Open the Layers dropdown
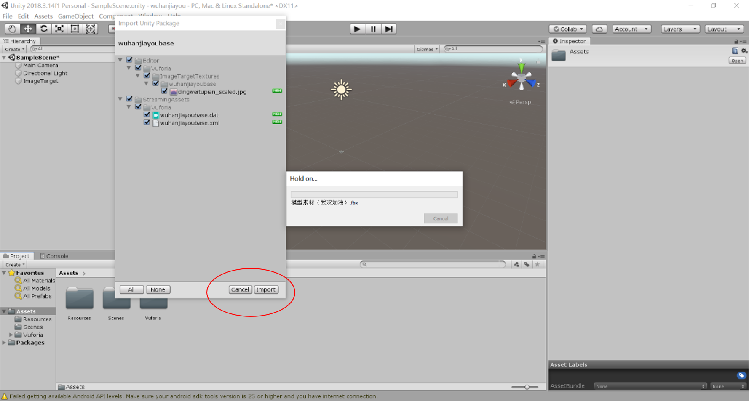This screenshot has height=401, width=749. point(679,29)
